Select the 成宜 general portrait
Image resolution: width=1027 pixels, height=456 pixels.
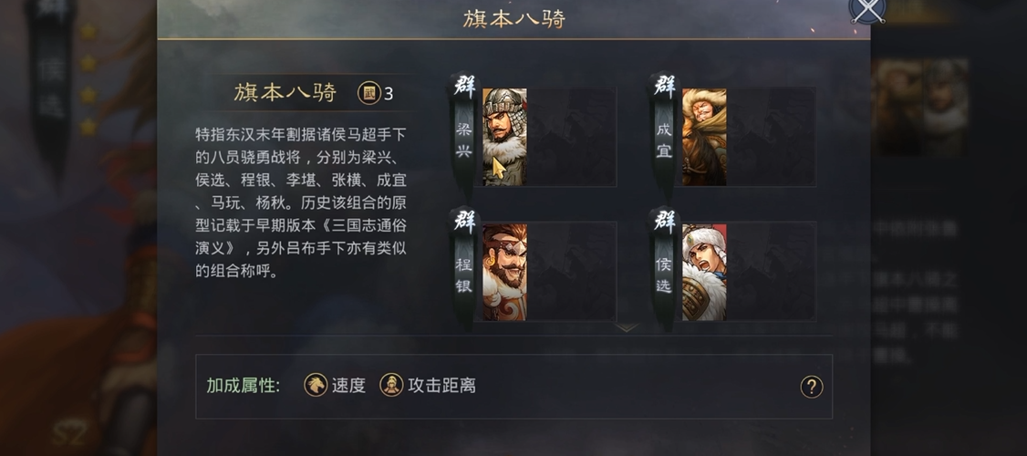click(704, 137)
